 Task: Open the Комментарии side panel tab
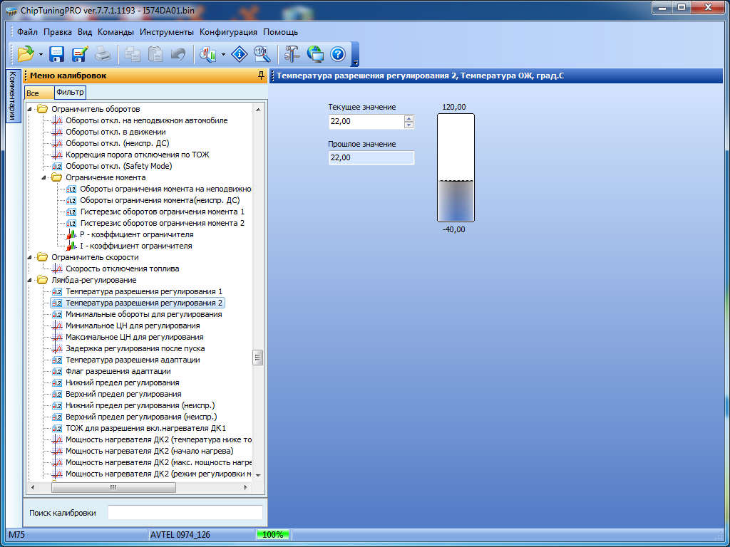(12, 96)
